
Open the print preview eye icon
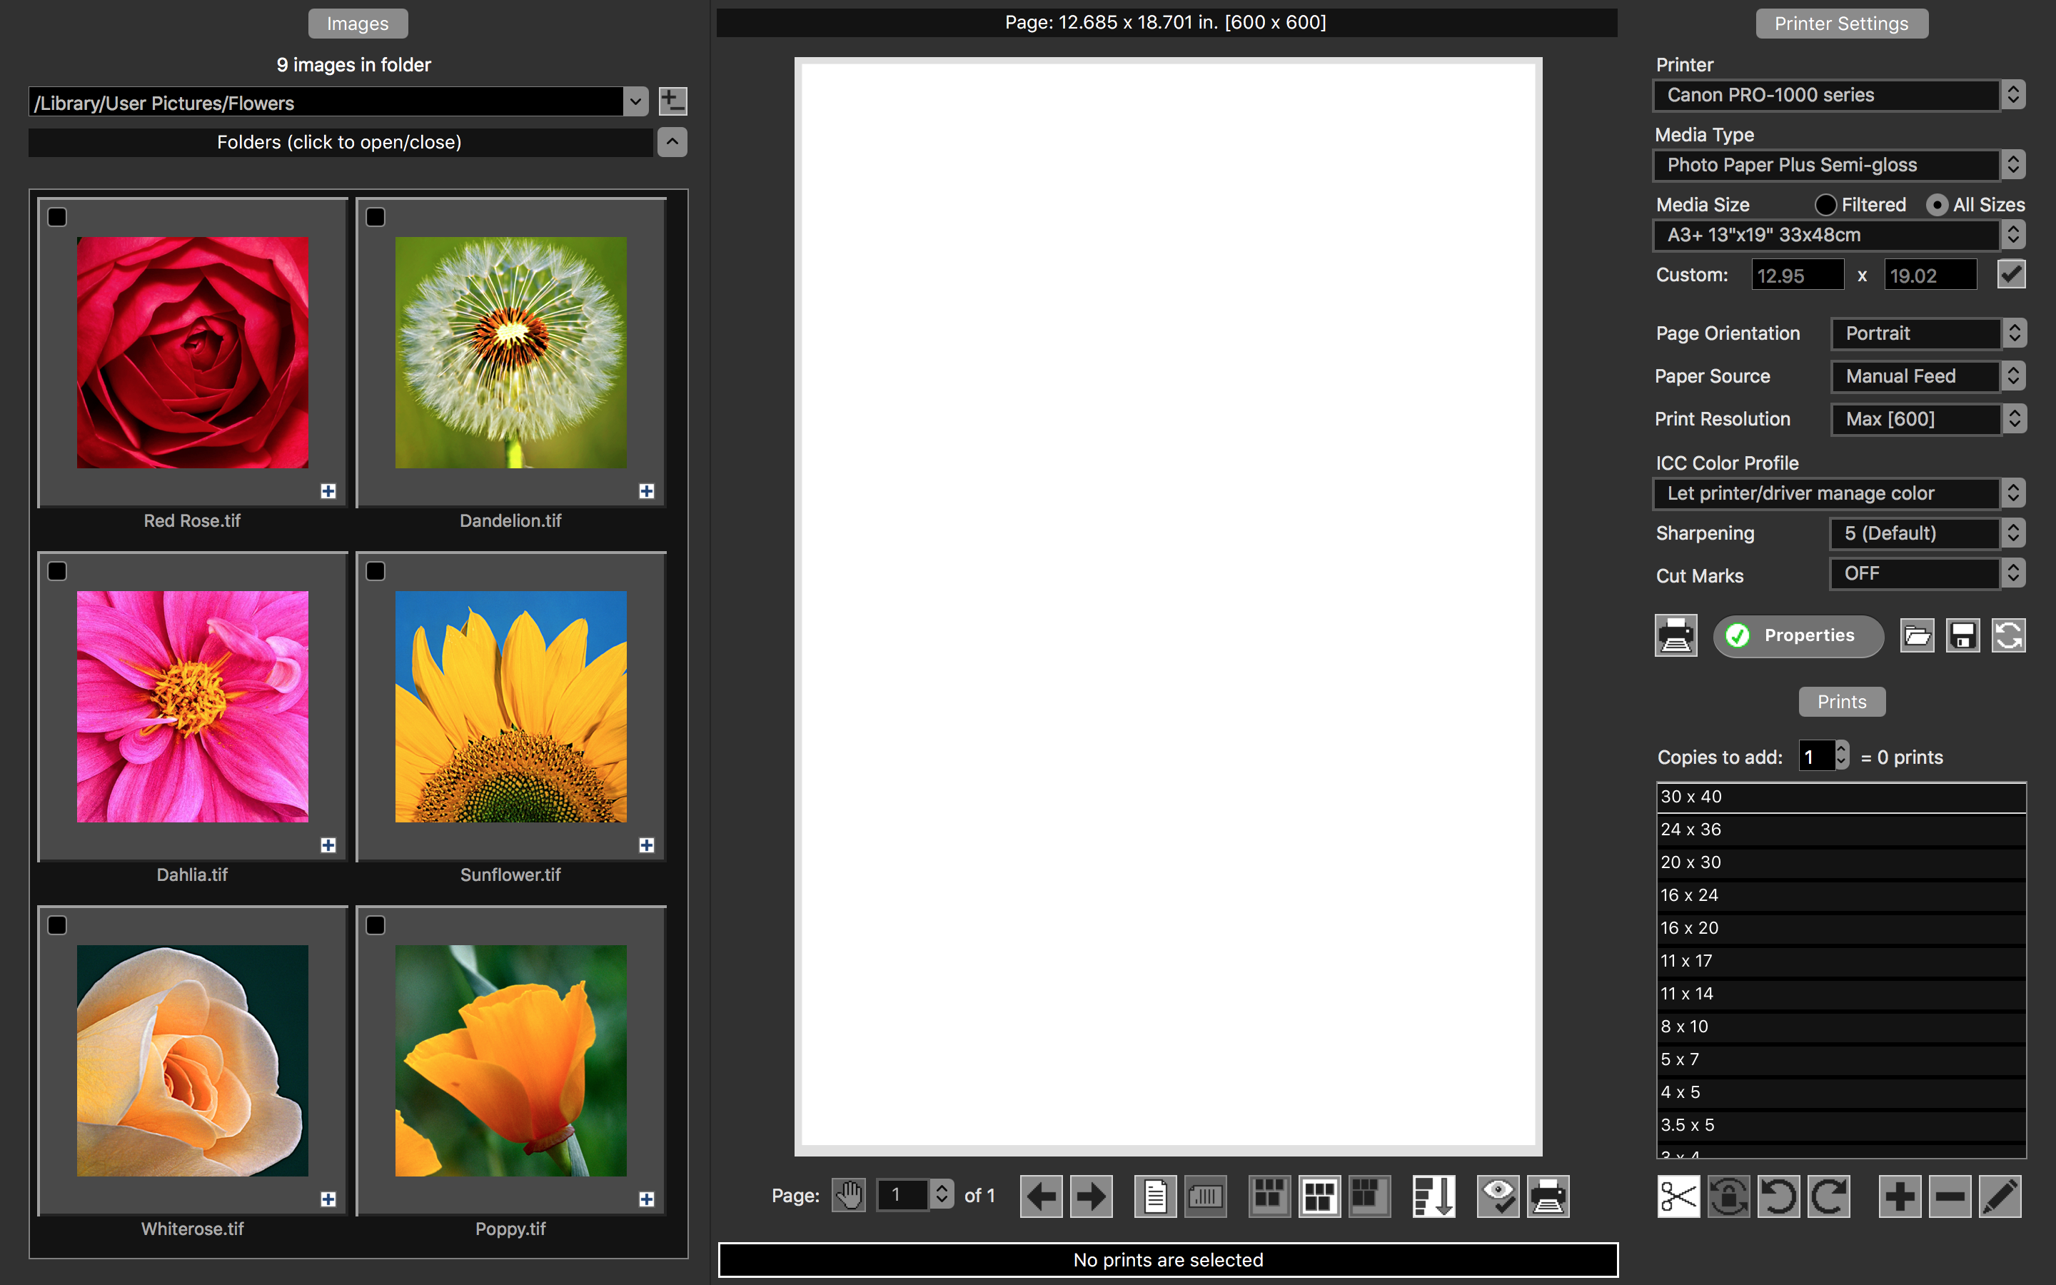1498,1196
